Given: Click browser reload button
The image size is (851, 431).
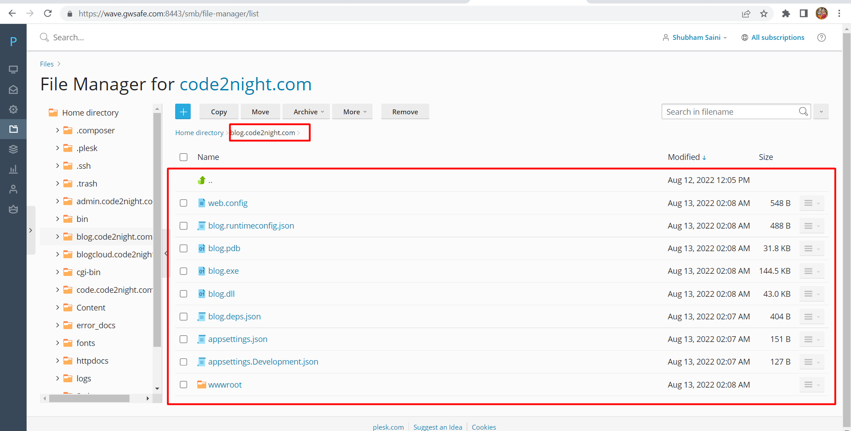Looking at the screenshot, I should [48, 14].
